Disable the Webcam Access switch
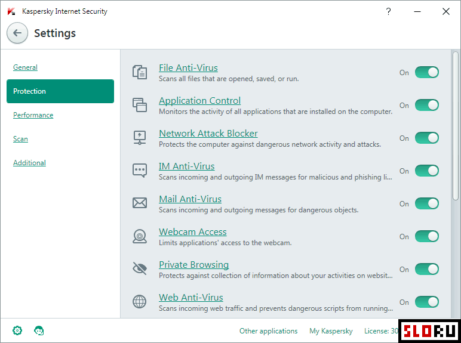The width and height of the screenshot is (461, 343). click(427, 236)
